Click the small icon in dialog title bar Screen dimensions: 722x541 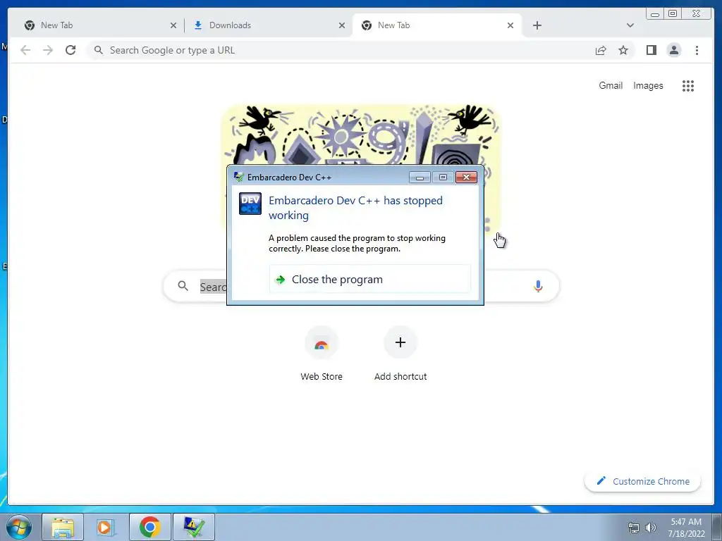(x=238, y=177)
